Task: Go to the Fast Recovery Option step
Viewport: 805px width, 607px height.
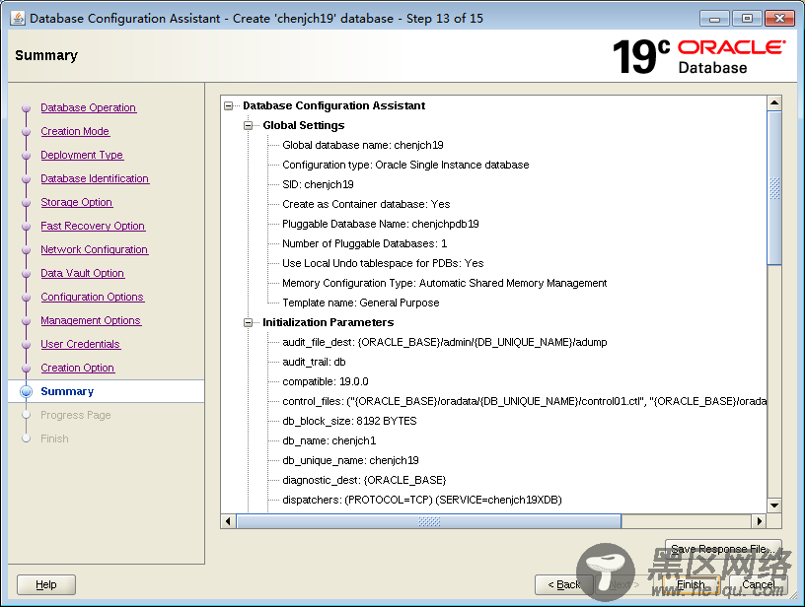Action: coord(93,226)
